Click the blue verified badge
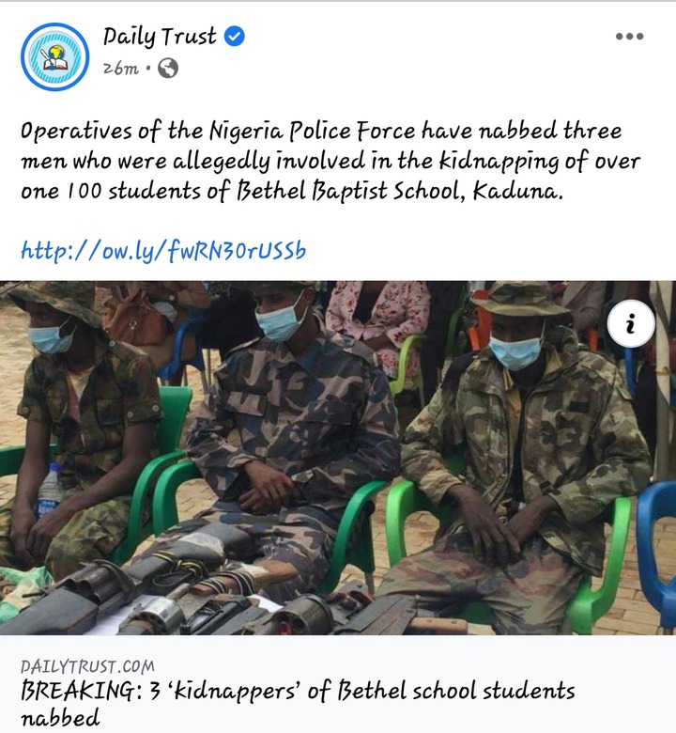 tap(235, 36)
